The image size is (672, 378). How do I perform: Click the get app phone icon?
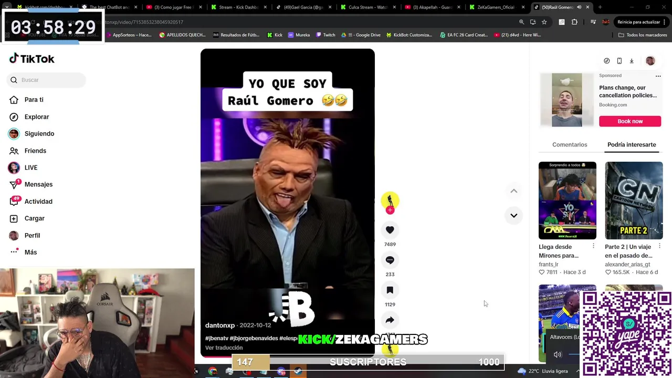[x=619, y=61]
